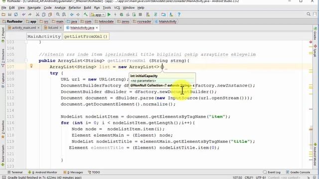Switch to the activity_main.xml tab

[x=24, y=28]
